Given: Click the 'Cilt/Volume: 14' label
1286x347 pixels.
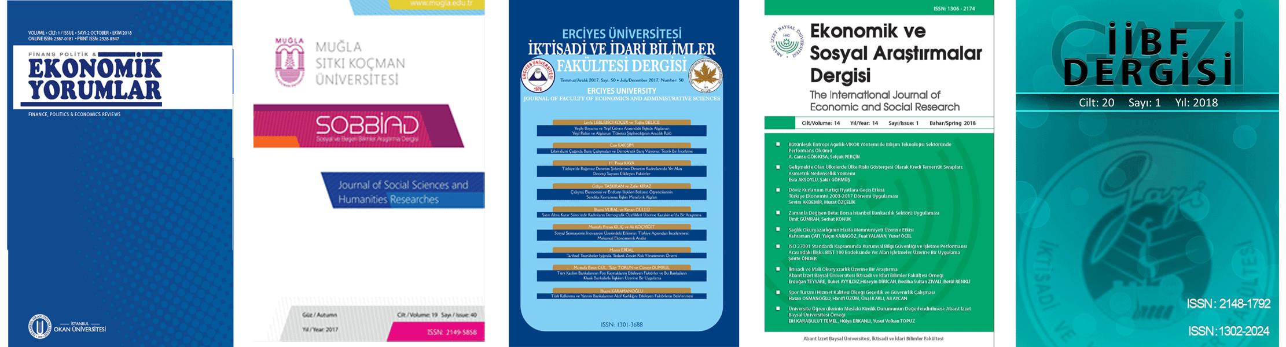Looking at the screenshot, I should tap(821, 123).
